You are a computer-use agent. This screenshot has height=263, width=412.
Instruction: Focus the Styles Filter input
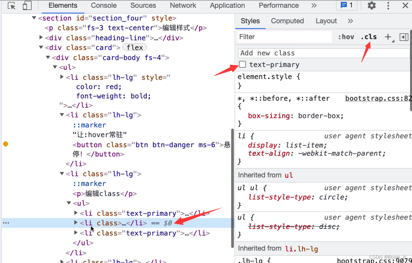(284, 37)
